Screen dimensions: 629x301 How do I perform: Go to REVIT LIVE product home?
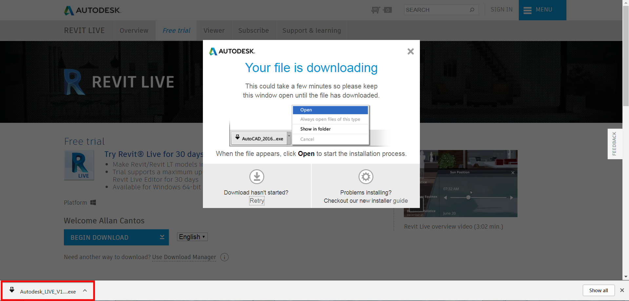click(84, 30)
